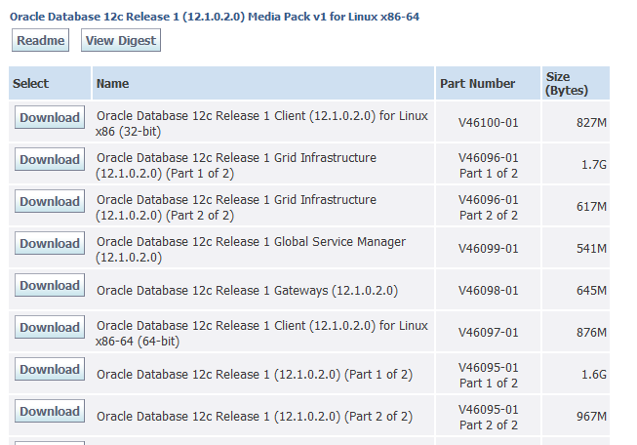Click the 617M size value
Image resolution: width=637 pixels, height=445 pixels.
click(591, 207)
